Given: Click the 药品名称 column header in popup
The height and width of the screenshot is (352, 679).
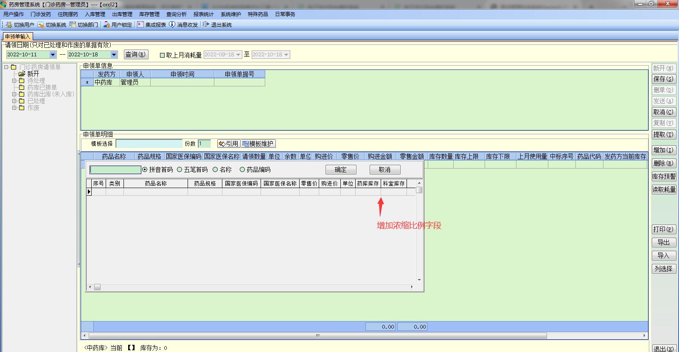Looking at the screenshot, I should coord(156,183).
